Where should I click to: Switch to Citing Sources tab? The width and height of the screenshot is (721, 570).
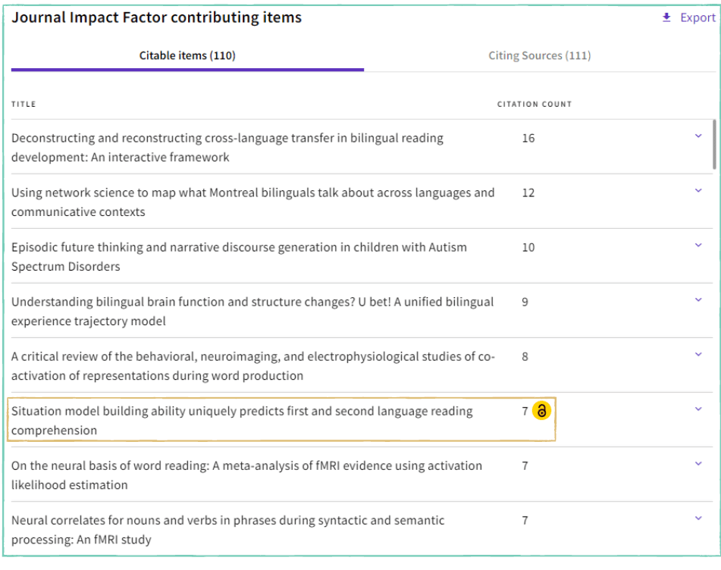point(539,55)
